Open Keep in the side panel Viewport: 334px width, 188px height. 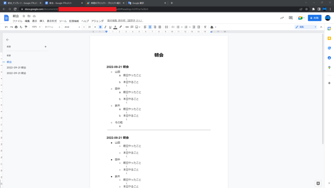pyautogui.click(x=329, y=38)
